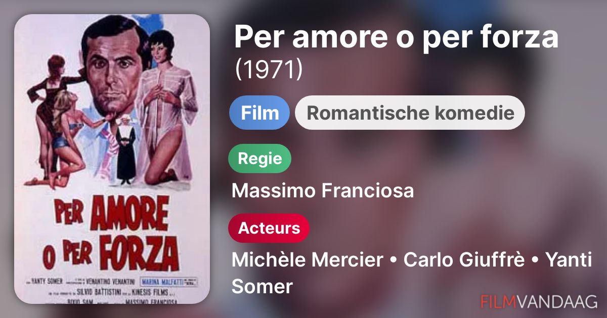
Task: Click the red Acteurs label
Action: click(269, 228)
